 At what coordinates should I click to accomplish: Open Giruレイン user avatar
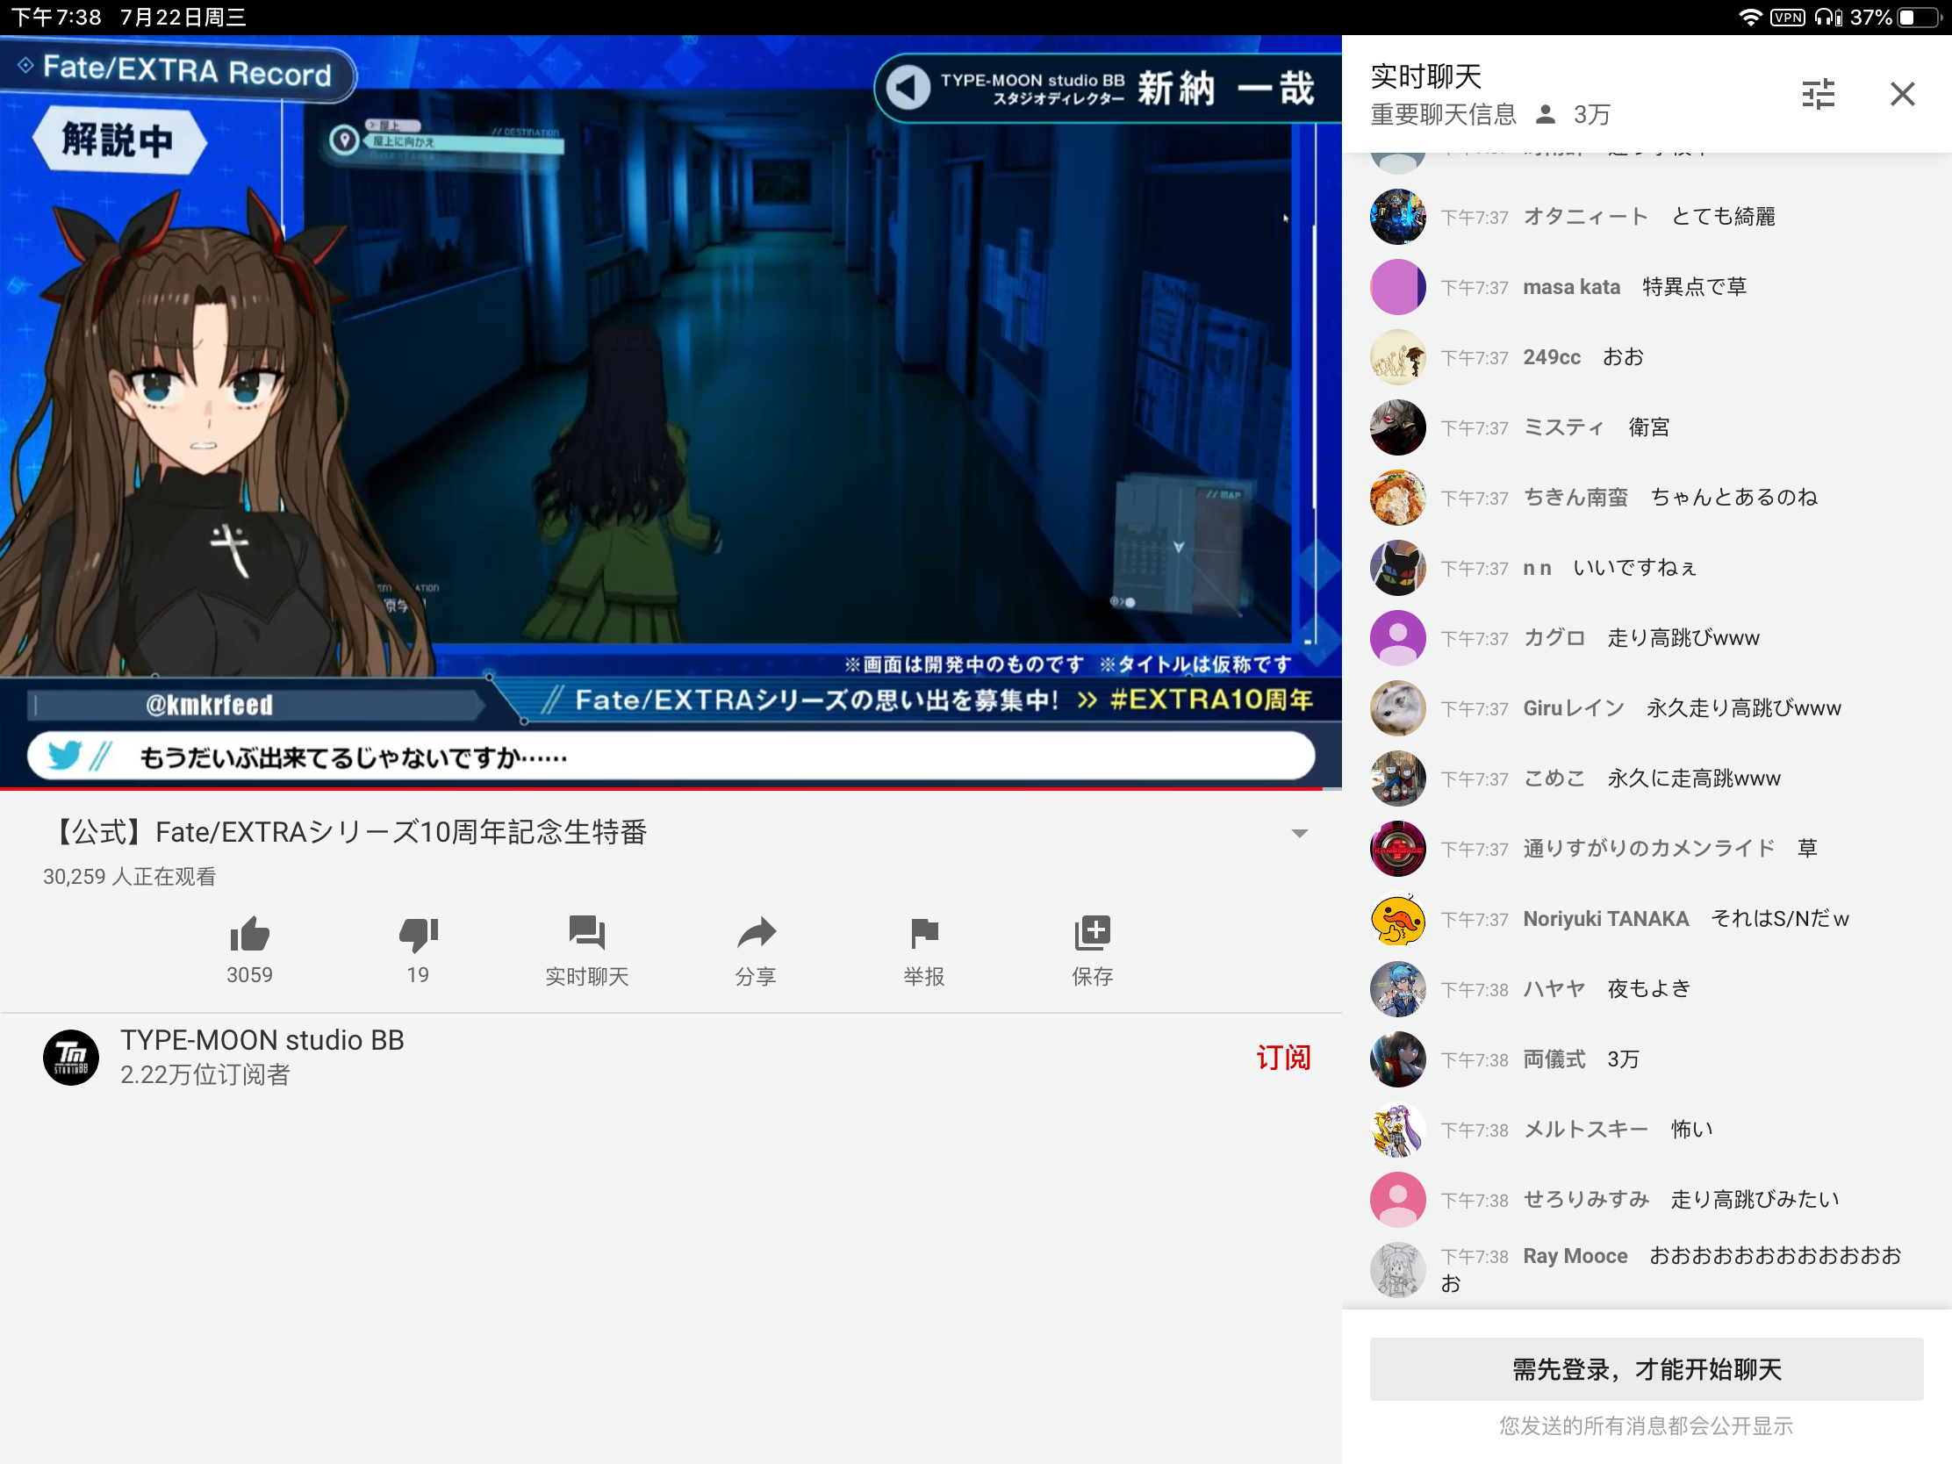[1398, 707]
